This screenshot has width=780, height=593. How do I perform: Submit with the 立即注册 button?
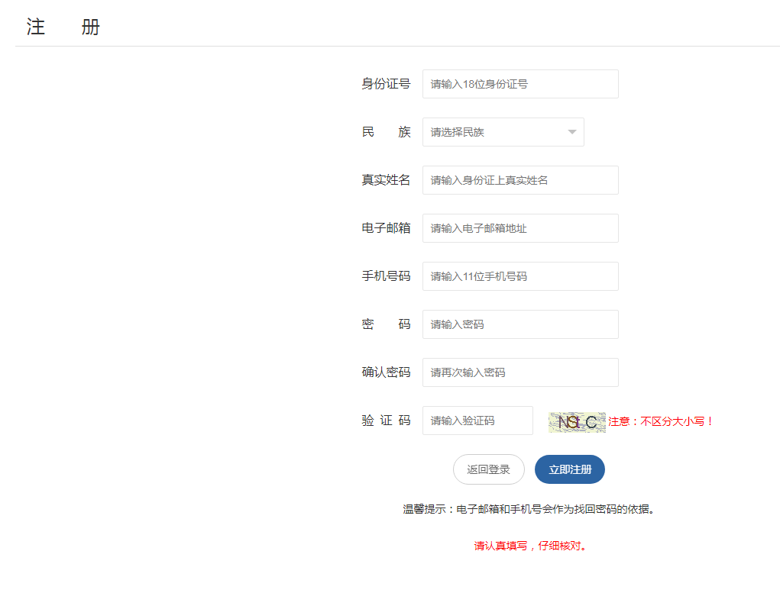[x=570, y=469]
